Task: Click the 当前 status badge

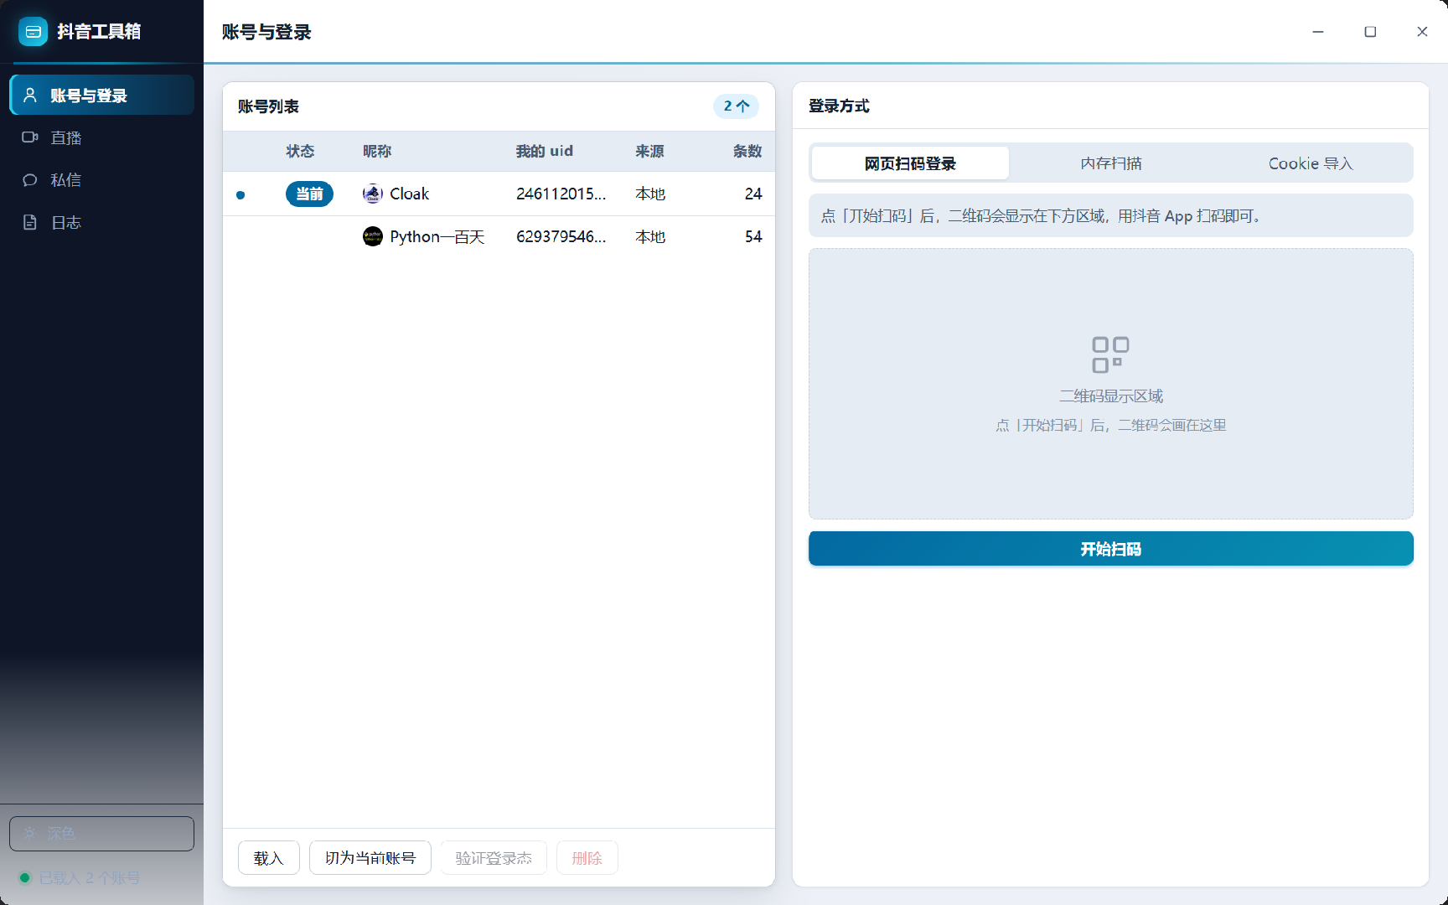Action: tap(309, 194)
